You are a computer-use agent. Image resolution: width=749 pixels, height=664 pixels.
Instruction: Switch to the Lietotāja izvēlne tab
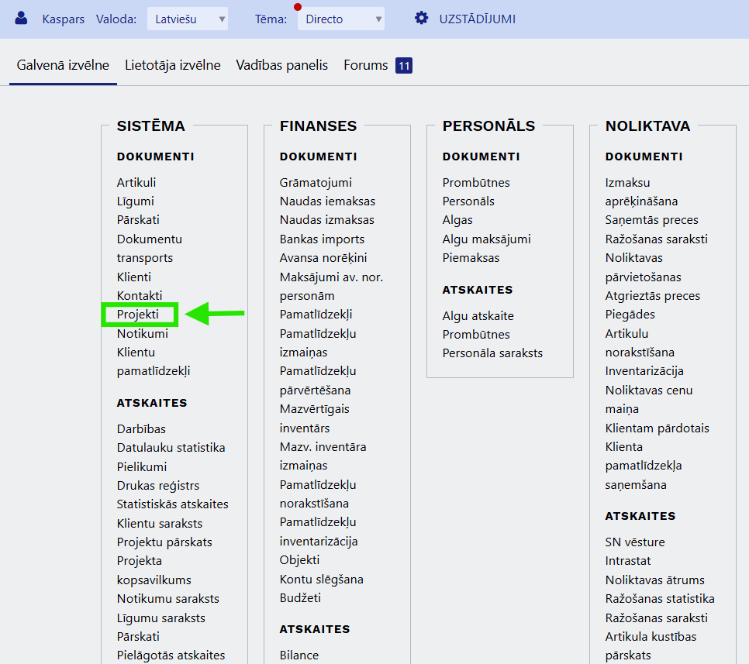click(x=174, y=65)
